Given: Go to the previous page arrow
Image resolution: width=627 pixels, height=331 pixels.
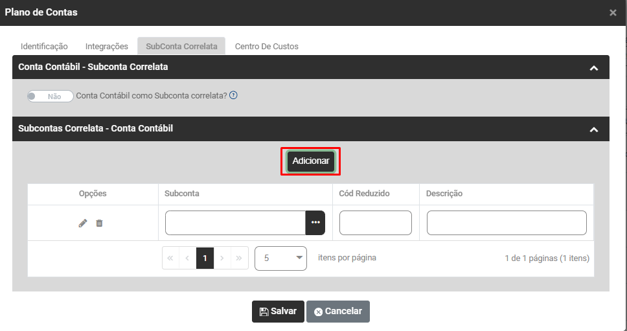Looking at the screenshot, I should (188, 258).
